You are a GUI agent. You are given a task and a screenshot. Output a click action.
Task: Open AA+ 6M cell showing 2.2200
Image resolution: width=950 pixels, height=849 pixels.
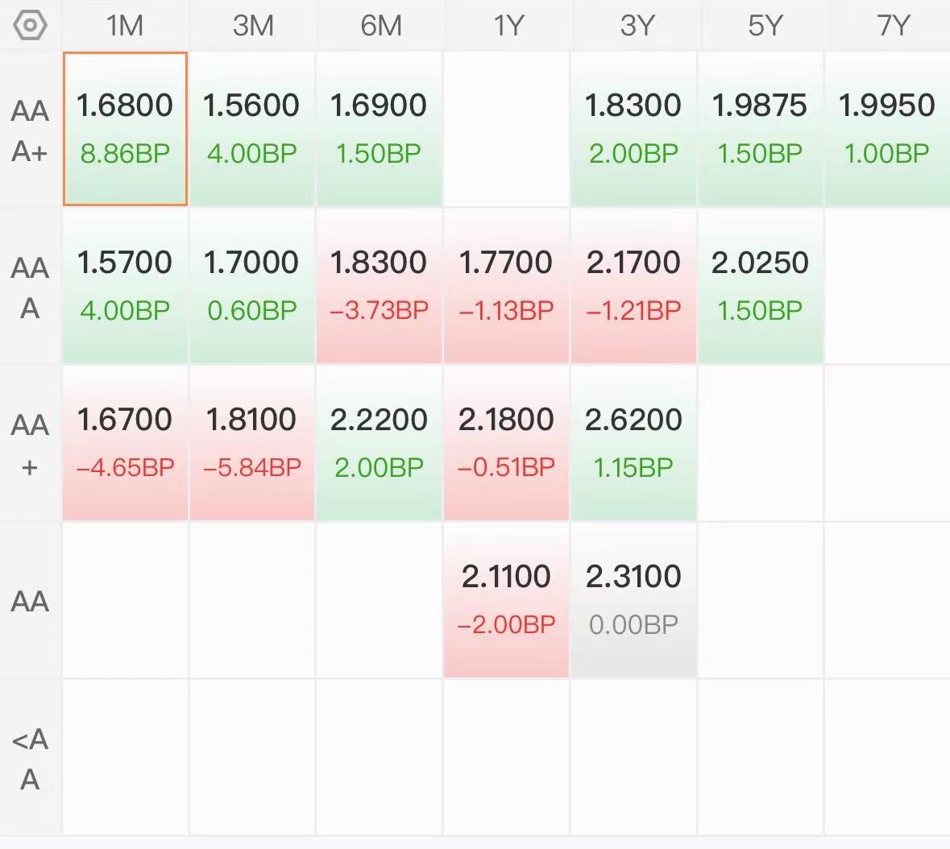pyautogui.click(x=380, y=443)
